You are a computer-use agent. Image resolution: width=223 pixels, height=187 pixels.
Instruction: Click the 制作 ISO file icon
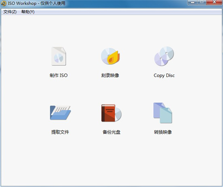(59, 56)
